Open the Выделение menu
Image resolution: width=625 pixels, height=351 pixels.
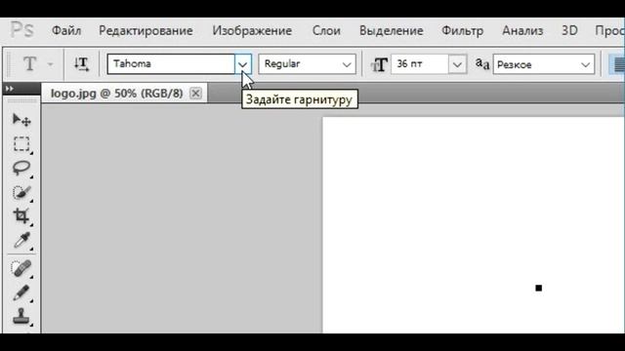[391, 30]
